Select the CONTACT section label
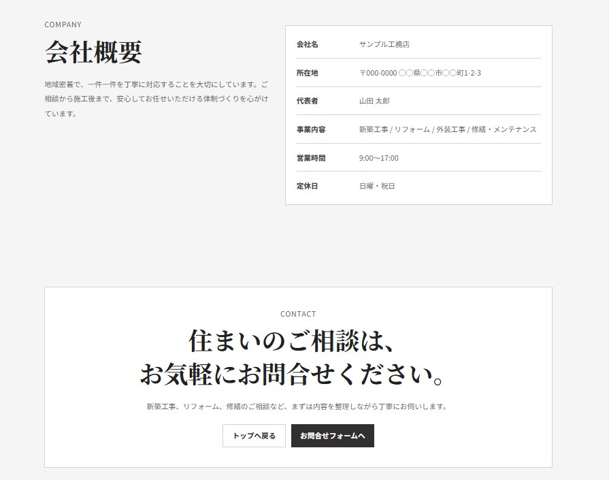This screenshot has width=609, height=480. click(298, 314)
